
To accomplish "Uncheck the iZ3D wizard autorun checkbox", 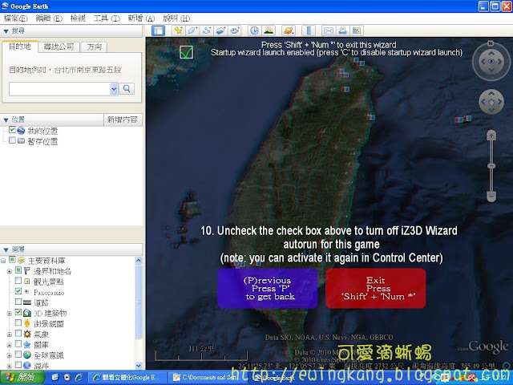I will point(186,52).
